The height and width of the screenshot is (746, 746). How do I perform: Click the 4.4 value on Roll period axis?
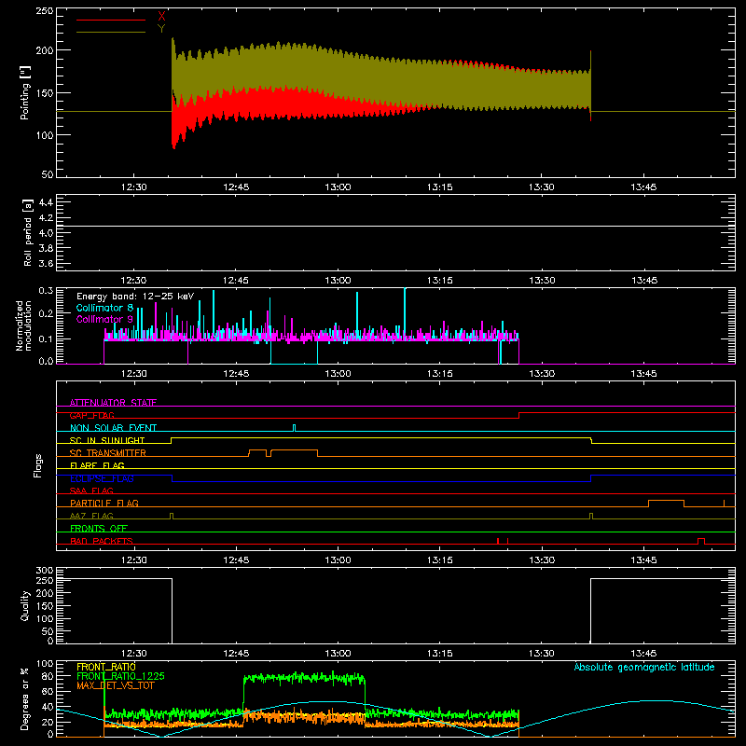[46, 202]
